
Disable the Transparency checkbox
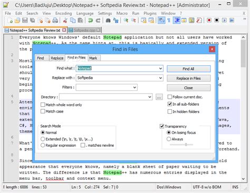pos(162,126)
